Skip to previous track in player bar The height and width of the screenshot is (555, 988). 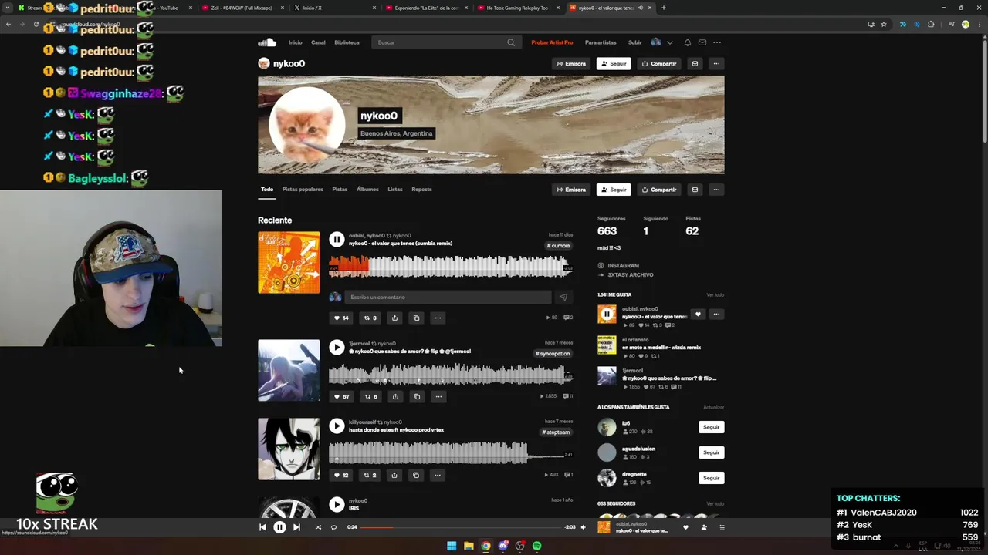coord(262,527)
